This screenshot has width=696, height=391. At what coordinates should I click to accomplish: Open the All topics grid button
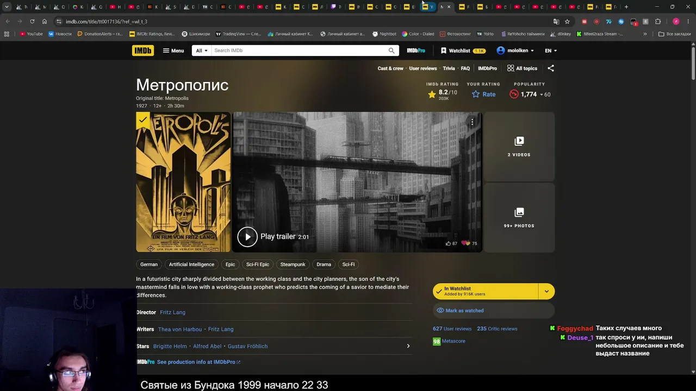tap(522, 68)
